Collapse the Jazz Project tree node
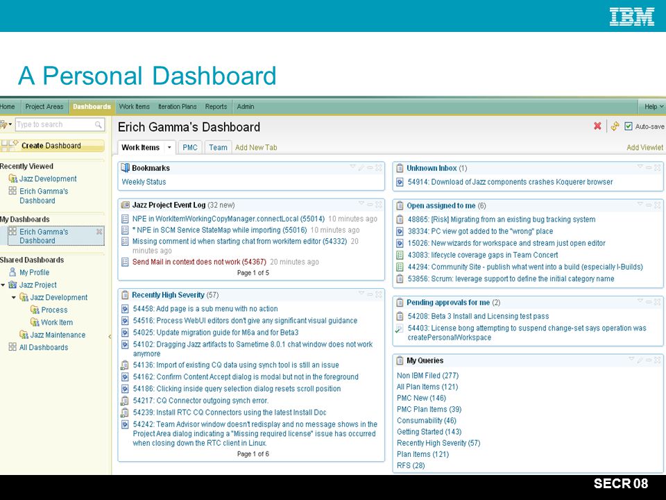The width and height of the screenshot is (666, 500). (x=3, y=285)
